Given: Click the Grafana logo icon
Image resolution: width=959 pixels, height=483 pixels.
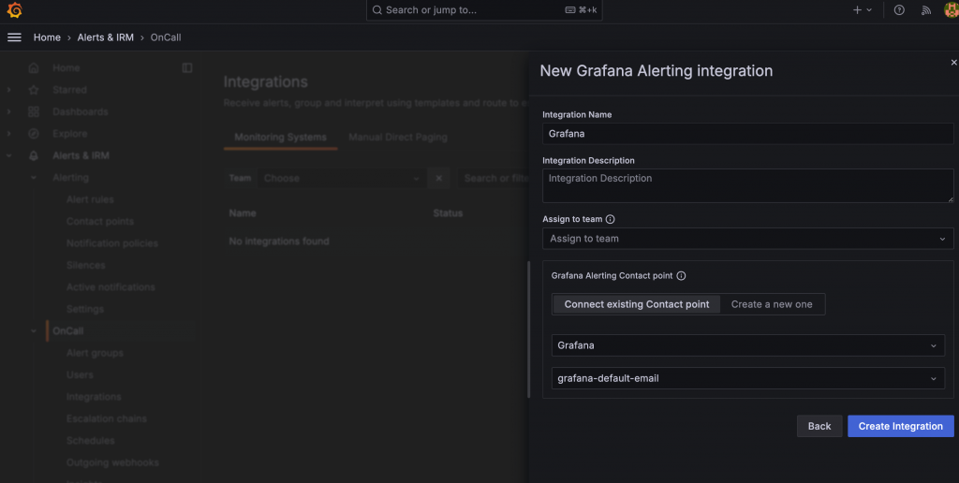Looking at the screenshot, I should (x=14, y=10).
